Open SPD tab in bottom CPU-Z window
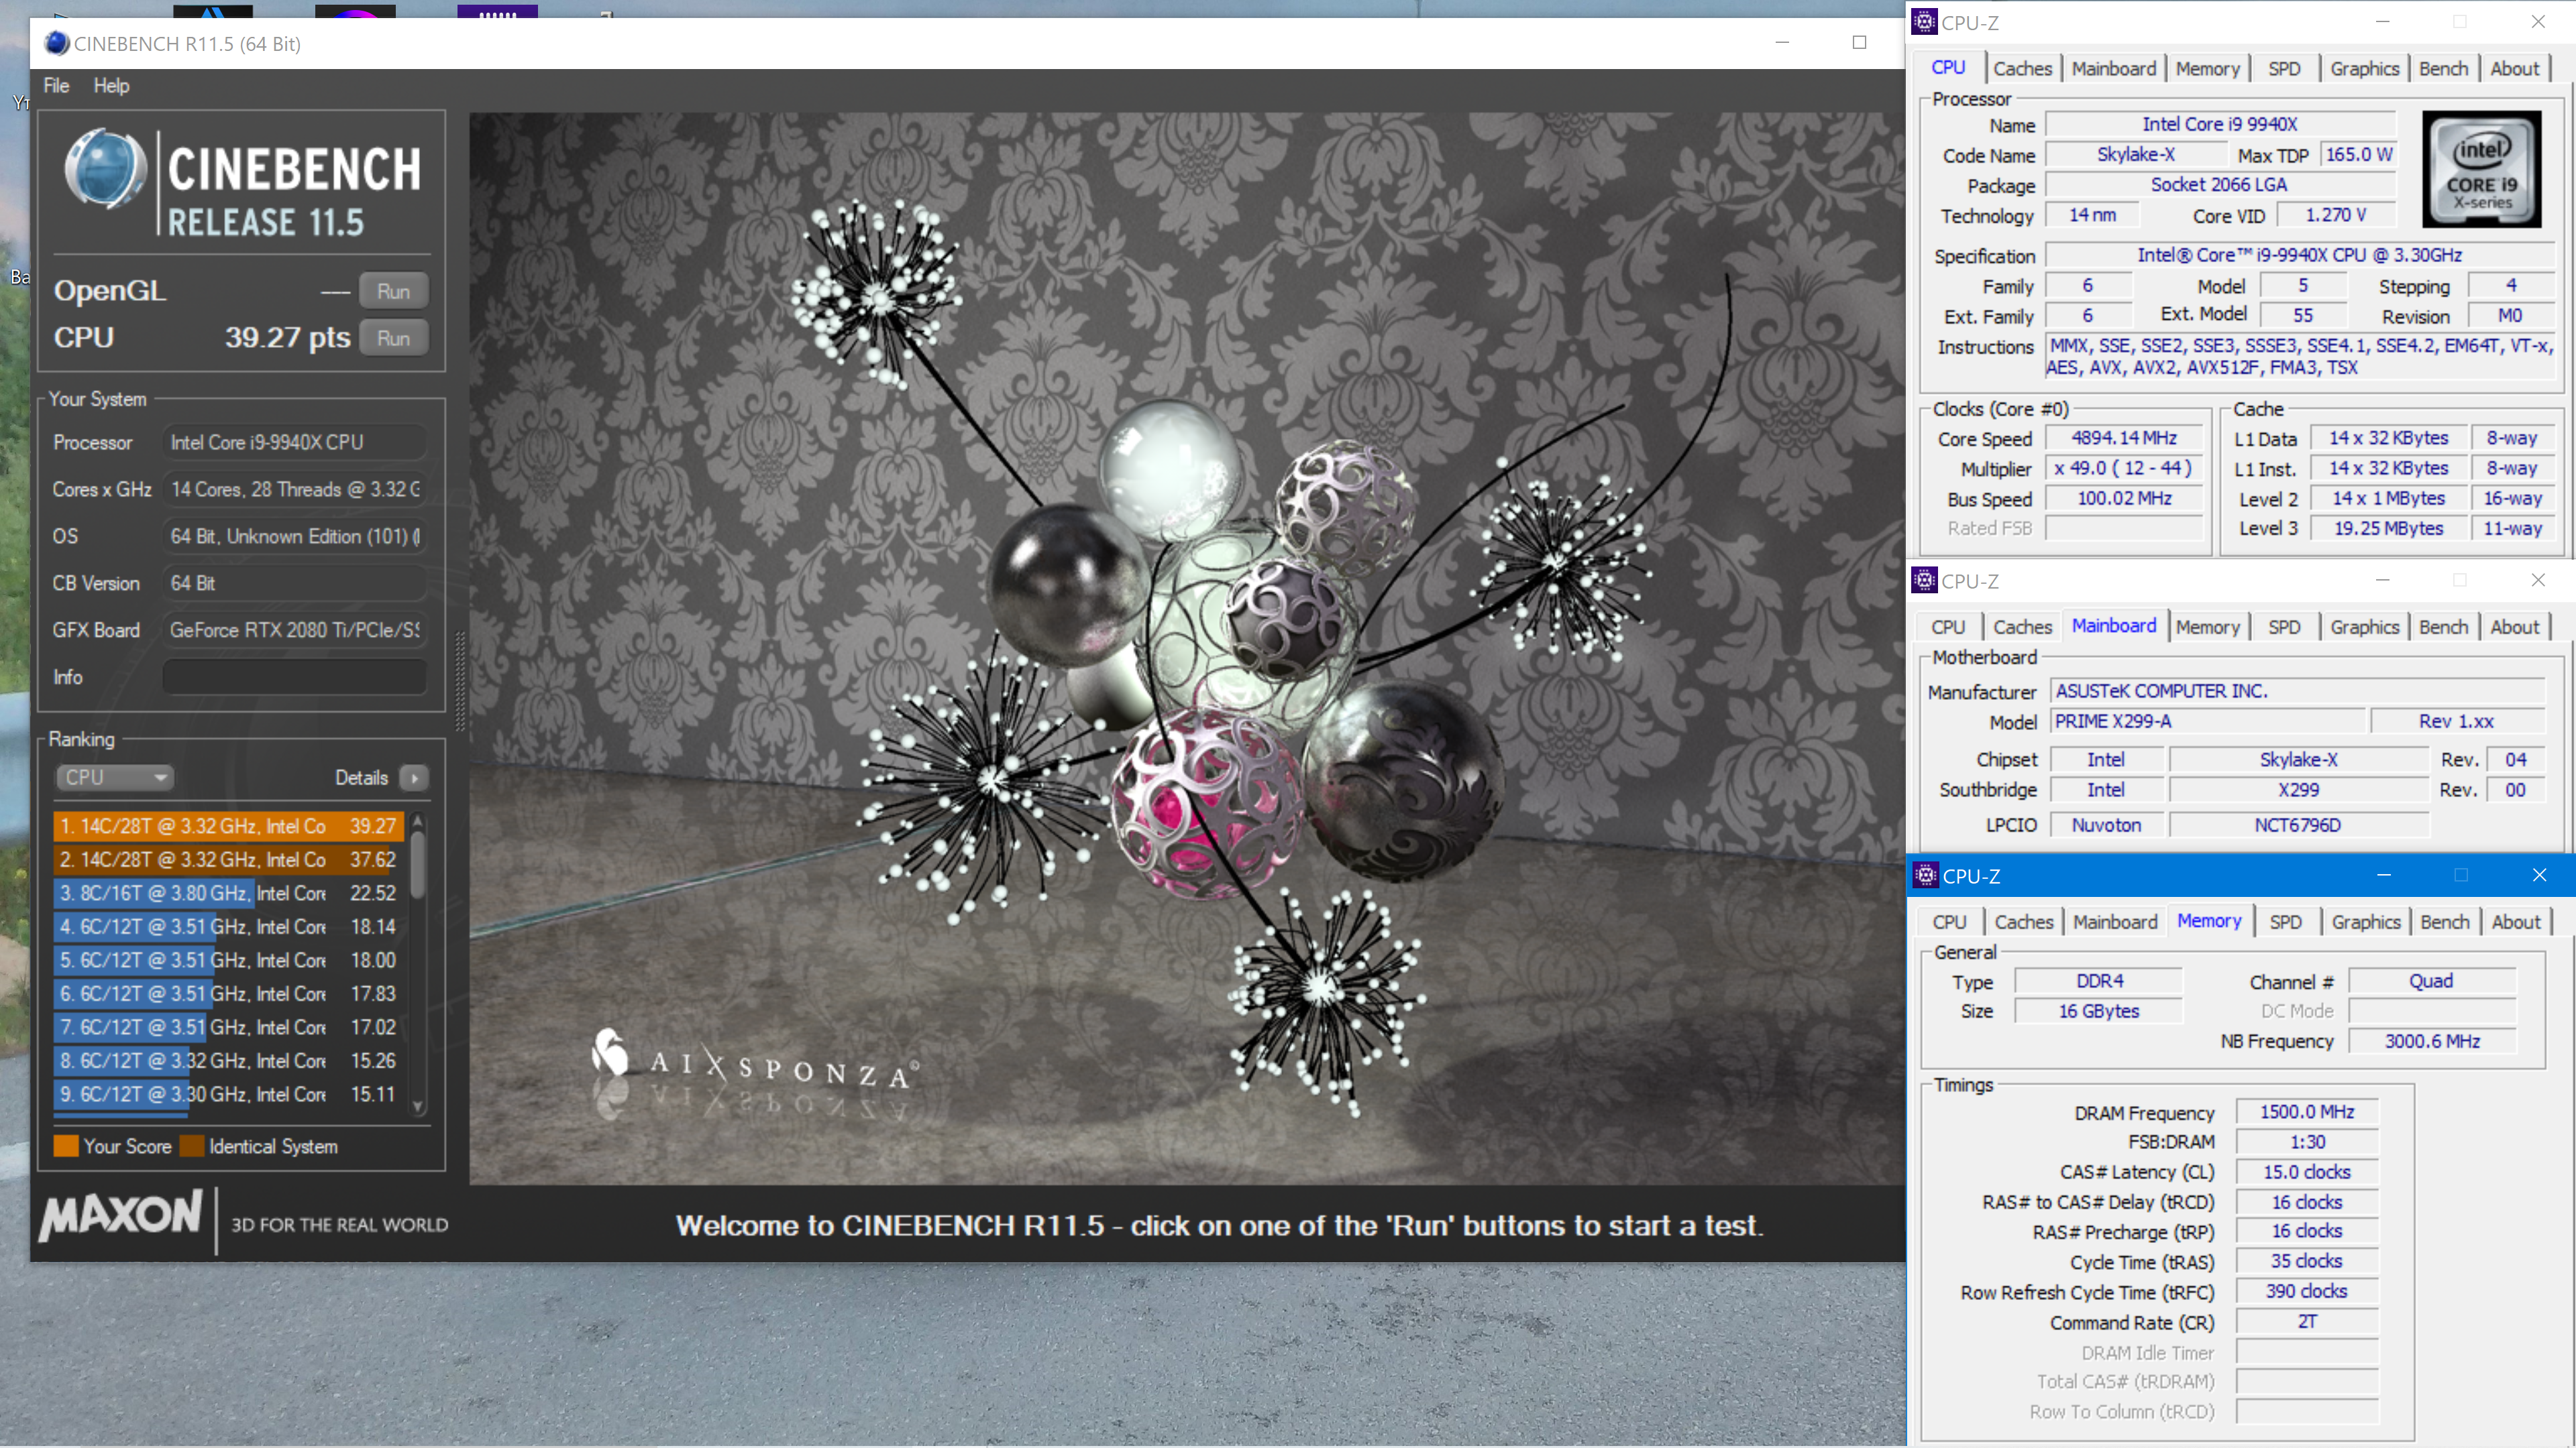2576x1448 pixels. 2286,921
